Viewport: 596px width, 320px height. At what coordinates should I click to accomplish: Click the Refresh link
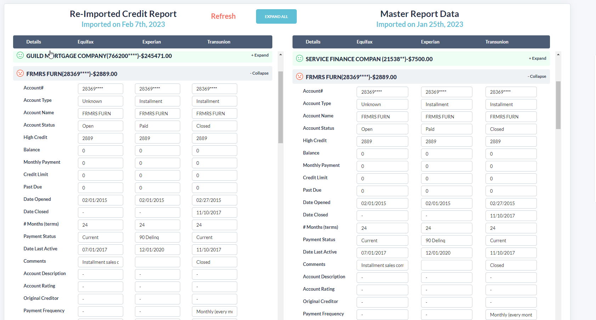pyautogui.click(x=223, y=16)
